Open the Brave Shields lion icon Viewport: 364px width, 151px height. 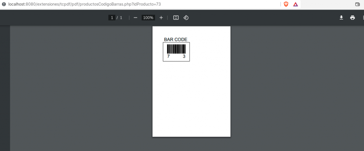286,4
